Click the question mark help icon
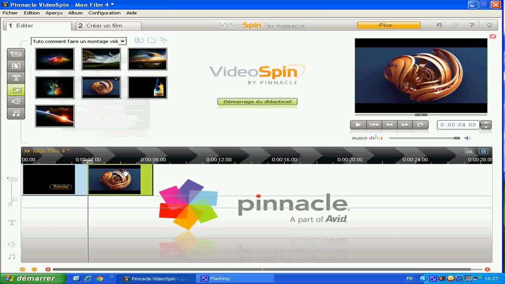Viewport: 505px width, 284px height. click(x=471, y=25)
